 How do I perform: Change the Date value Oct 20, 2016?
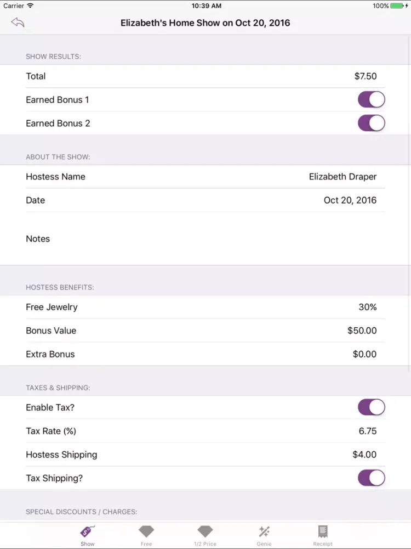350,200
